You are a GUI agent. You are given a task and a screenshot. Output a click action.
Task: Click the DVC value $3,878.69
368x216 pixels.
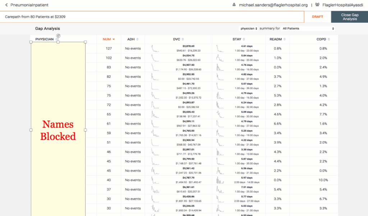[x=188, y=46]
